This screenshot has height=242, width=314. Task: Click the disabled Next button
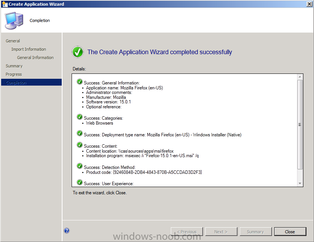pos(221,232)
